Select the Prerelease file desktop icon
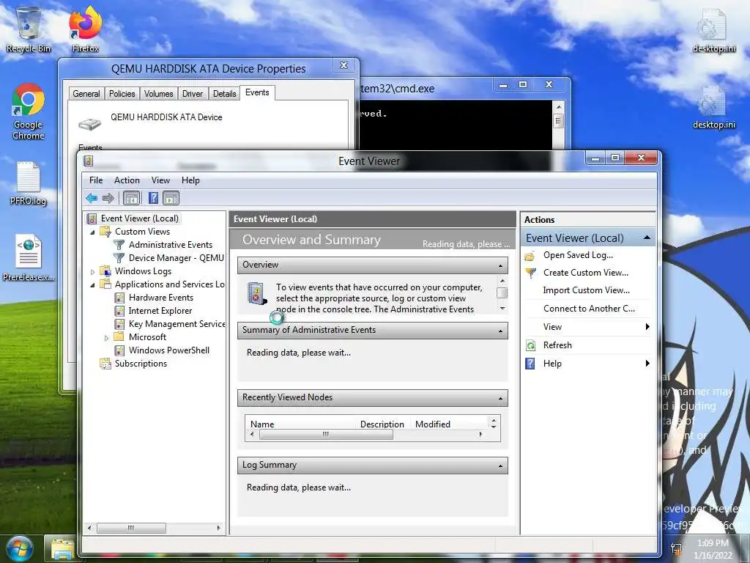The image size is (750, 563). tap(29, 257)
